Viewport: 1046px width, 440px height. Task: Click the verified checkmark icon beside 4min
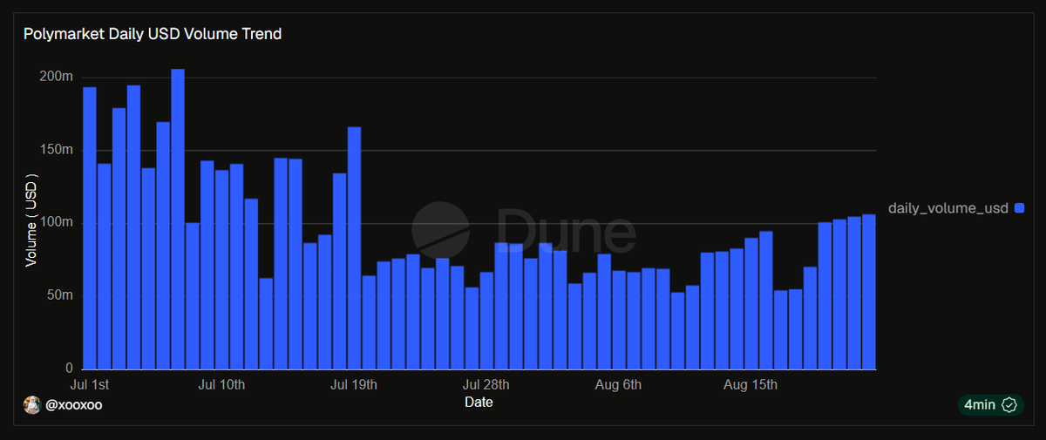click(1009, 404)
